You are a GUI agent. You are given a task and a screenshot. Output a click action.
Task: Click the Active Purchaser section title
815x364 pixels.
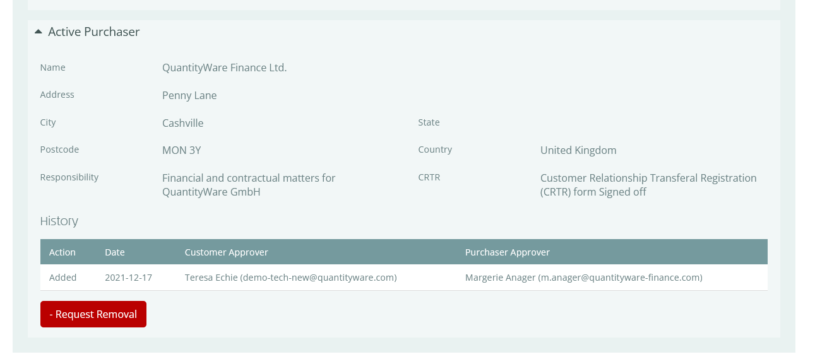tap(93, 31)
